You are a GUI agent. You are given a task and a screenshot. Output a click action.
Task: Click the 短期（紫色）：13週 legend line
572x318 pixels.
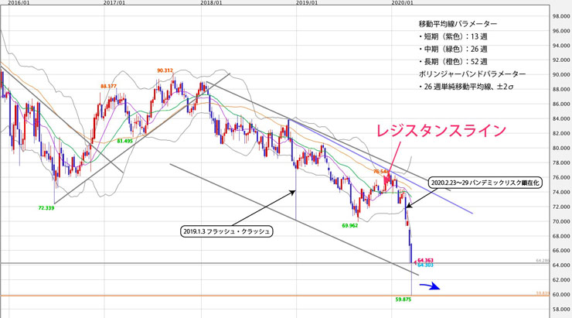(x=452, y=36)
